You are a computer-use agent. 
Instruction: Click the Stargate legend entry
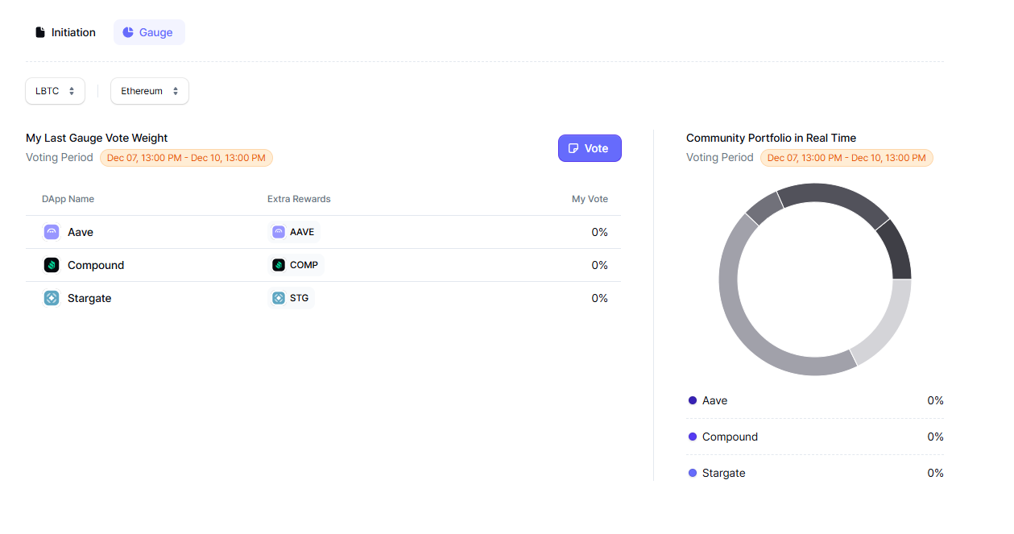tap(723, 473)
